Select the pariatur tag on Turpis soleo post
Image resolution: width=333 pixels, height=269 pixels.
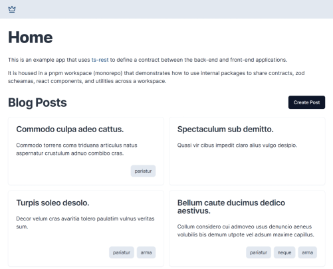(x=122, y=252)
